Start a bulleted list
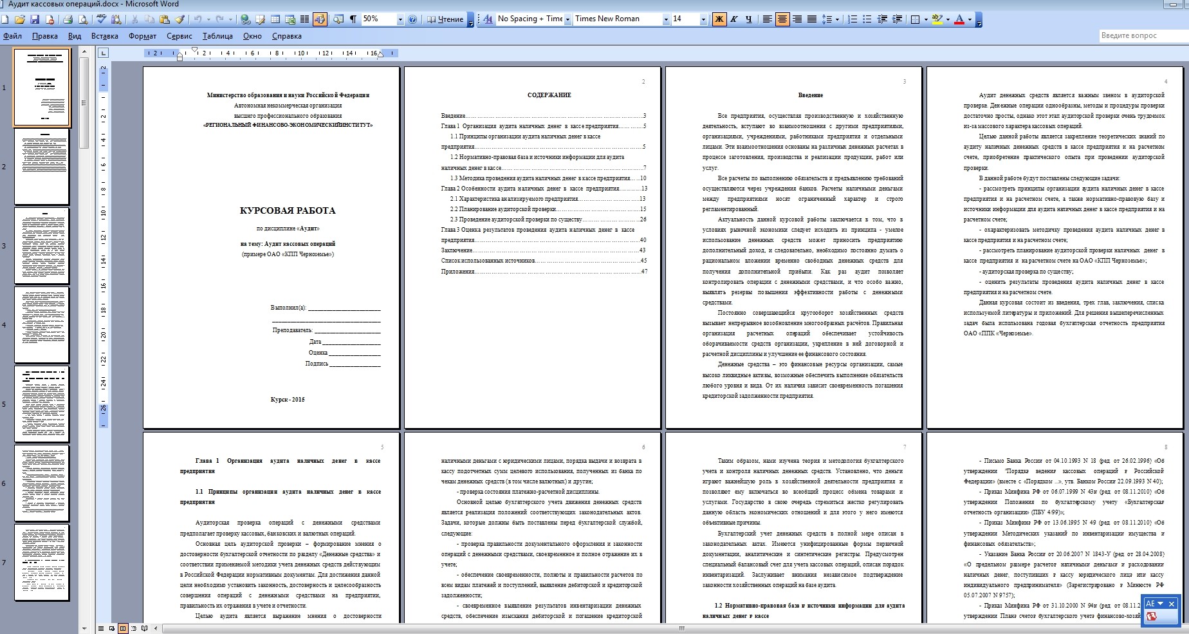The image size is (1189, 634). 867,19
